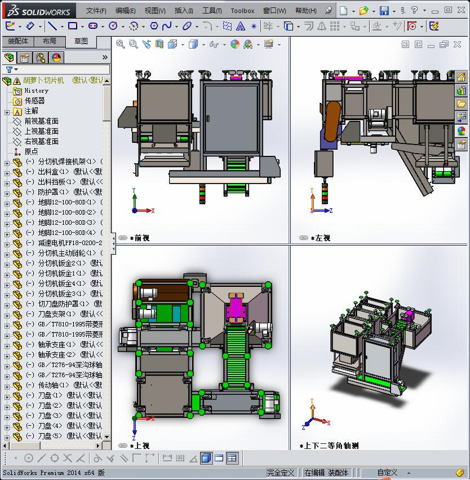Switch to the 装配体 tab
The width and height of the screenshot is (470, 480).
point(18,41)
